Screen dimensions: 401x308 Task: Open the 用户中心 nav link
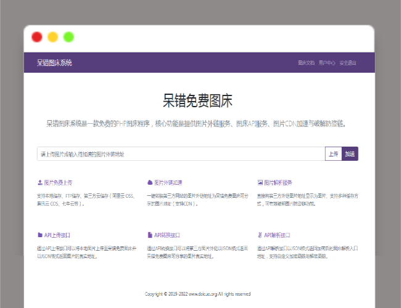point(327,63)
